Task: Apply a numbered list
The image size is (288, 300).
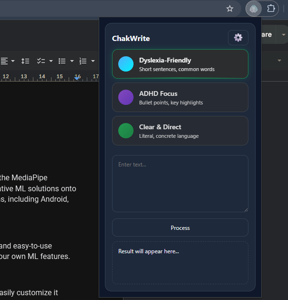Action: pos(83,61)
